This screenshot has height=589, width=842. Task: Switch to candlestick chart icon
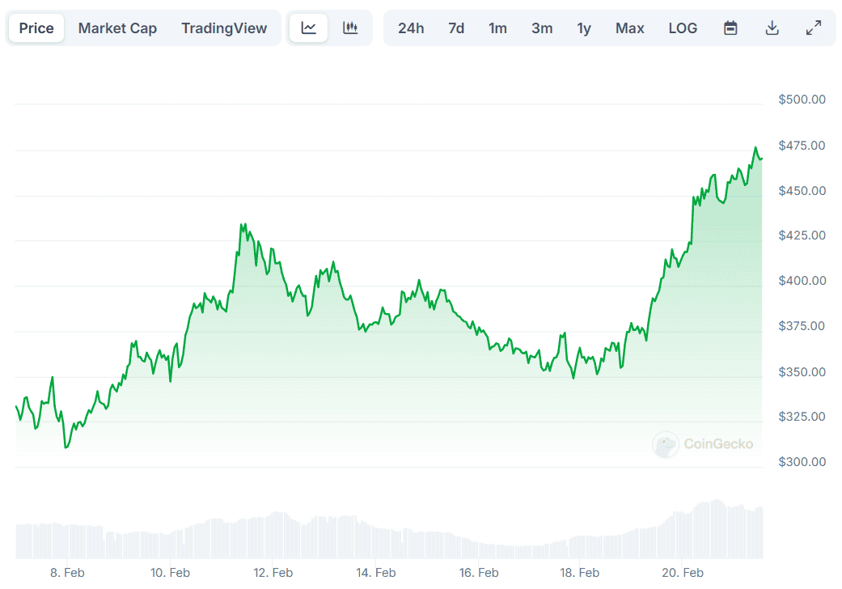click(350, 28)
